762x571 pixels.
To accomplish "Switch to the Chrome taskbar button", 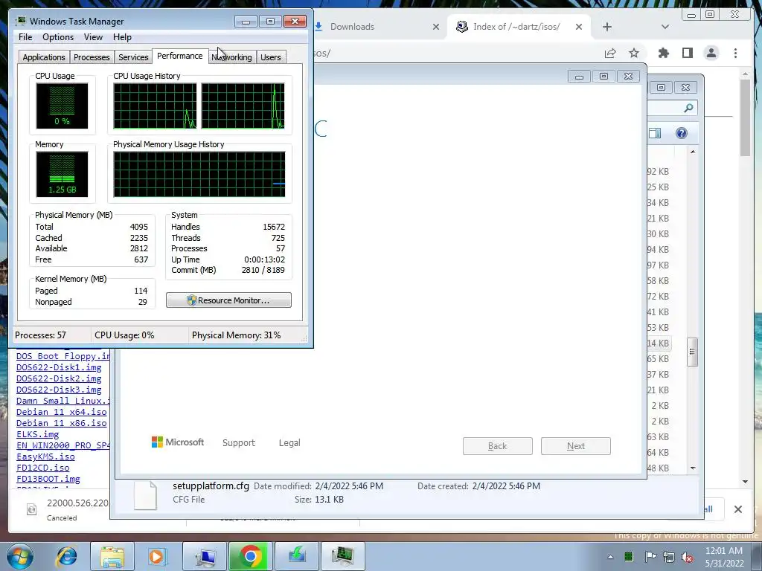I will click(250, 556).
